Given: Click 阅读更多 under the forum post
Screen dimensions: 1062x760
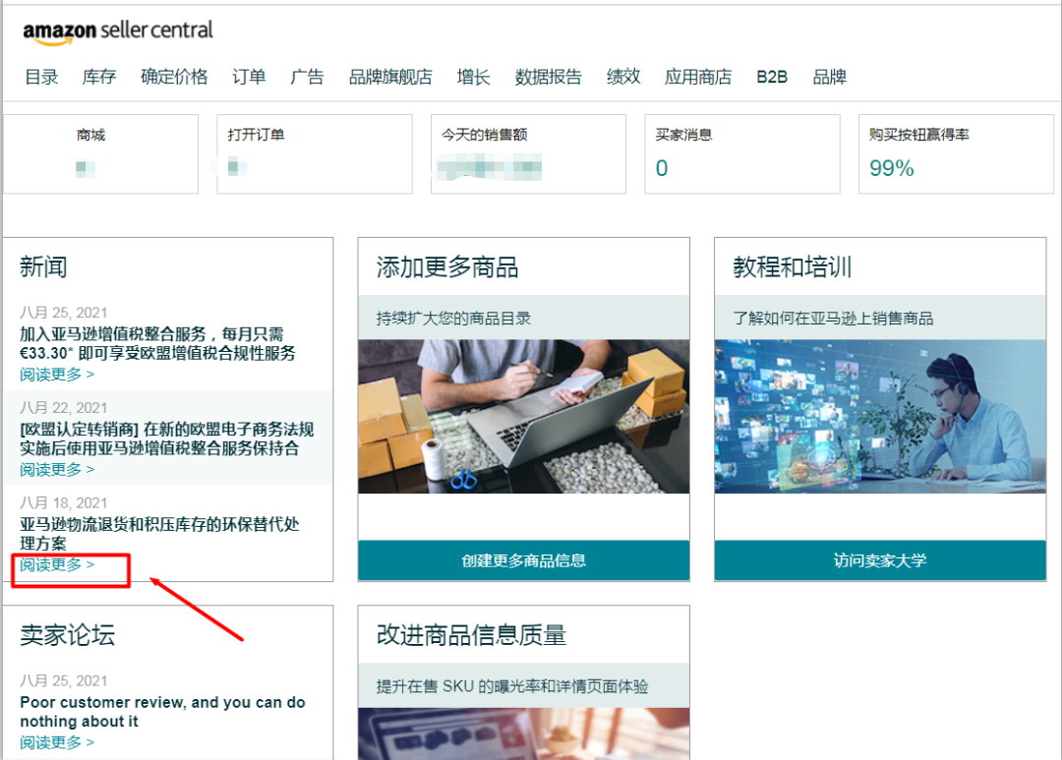Looking at the screenshot, I should pyautogui.click(x=57, y=742).
